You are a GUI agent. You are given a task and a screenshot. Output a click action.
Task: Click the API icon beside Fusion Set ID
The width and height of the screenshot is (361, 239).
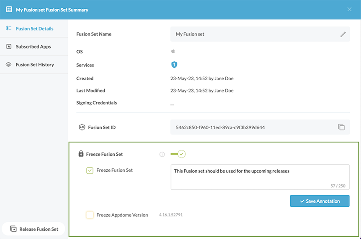[82, 127]
